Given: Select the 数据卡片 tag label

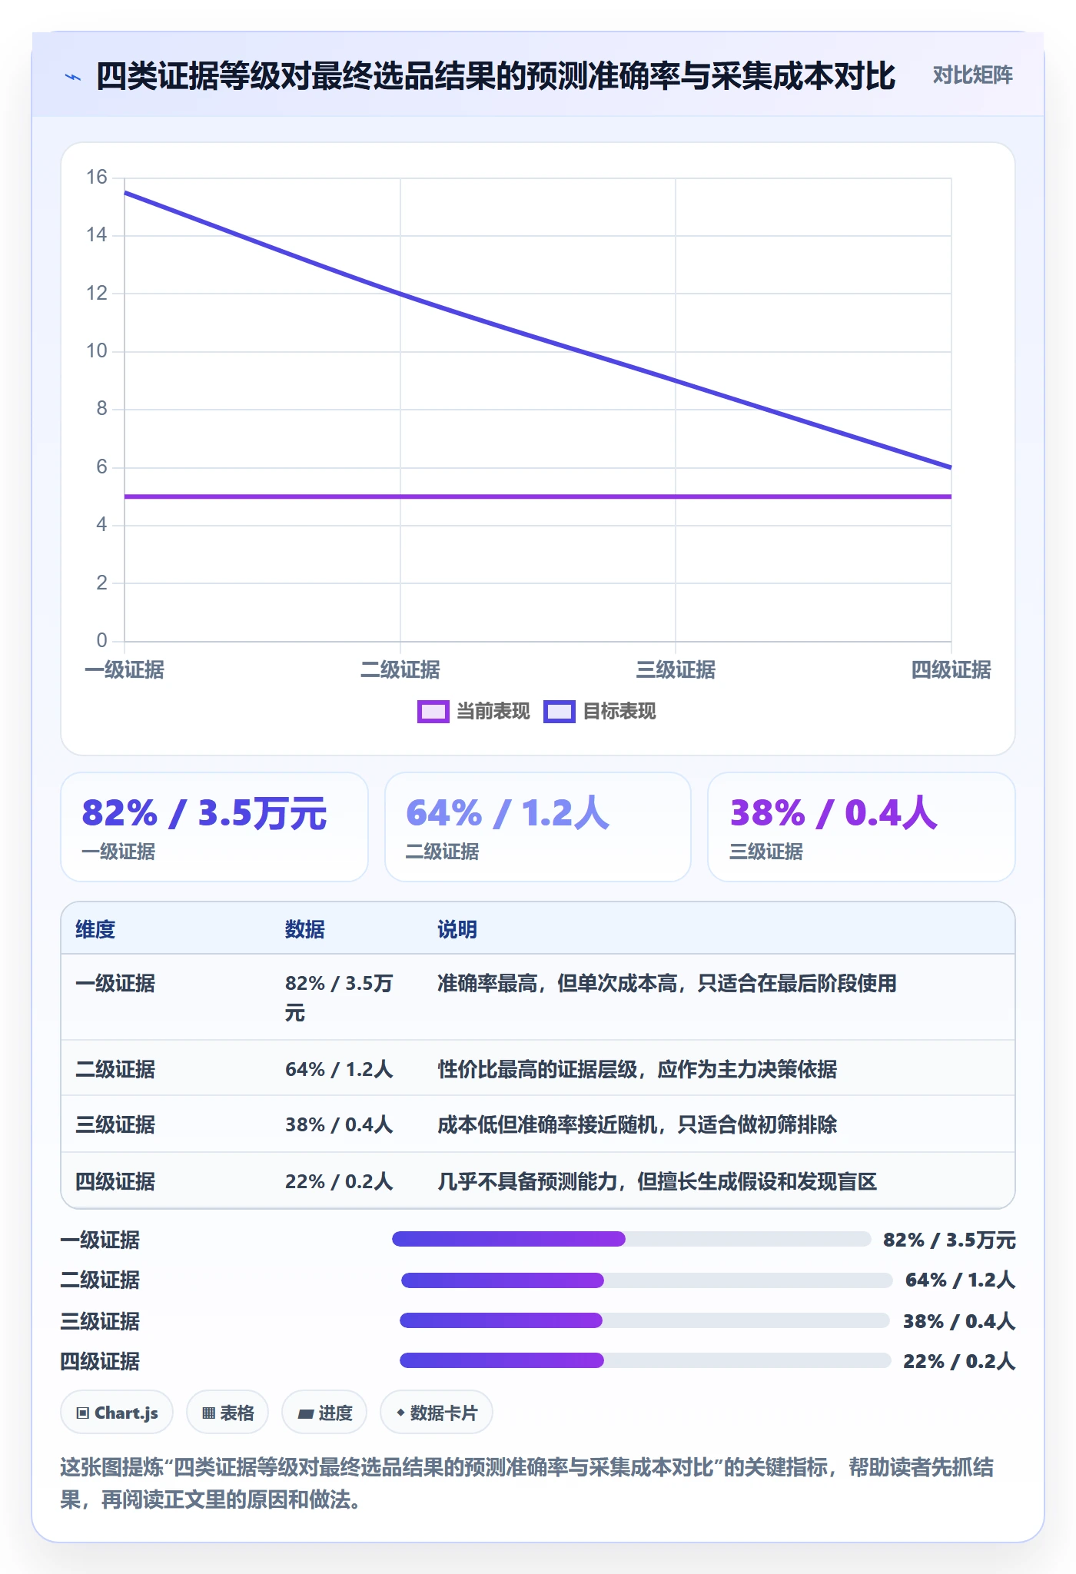Looking at the screenshot, I should point(443,1413).
